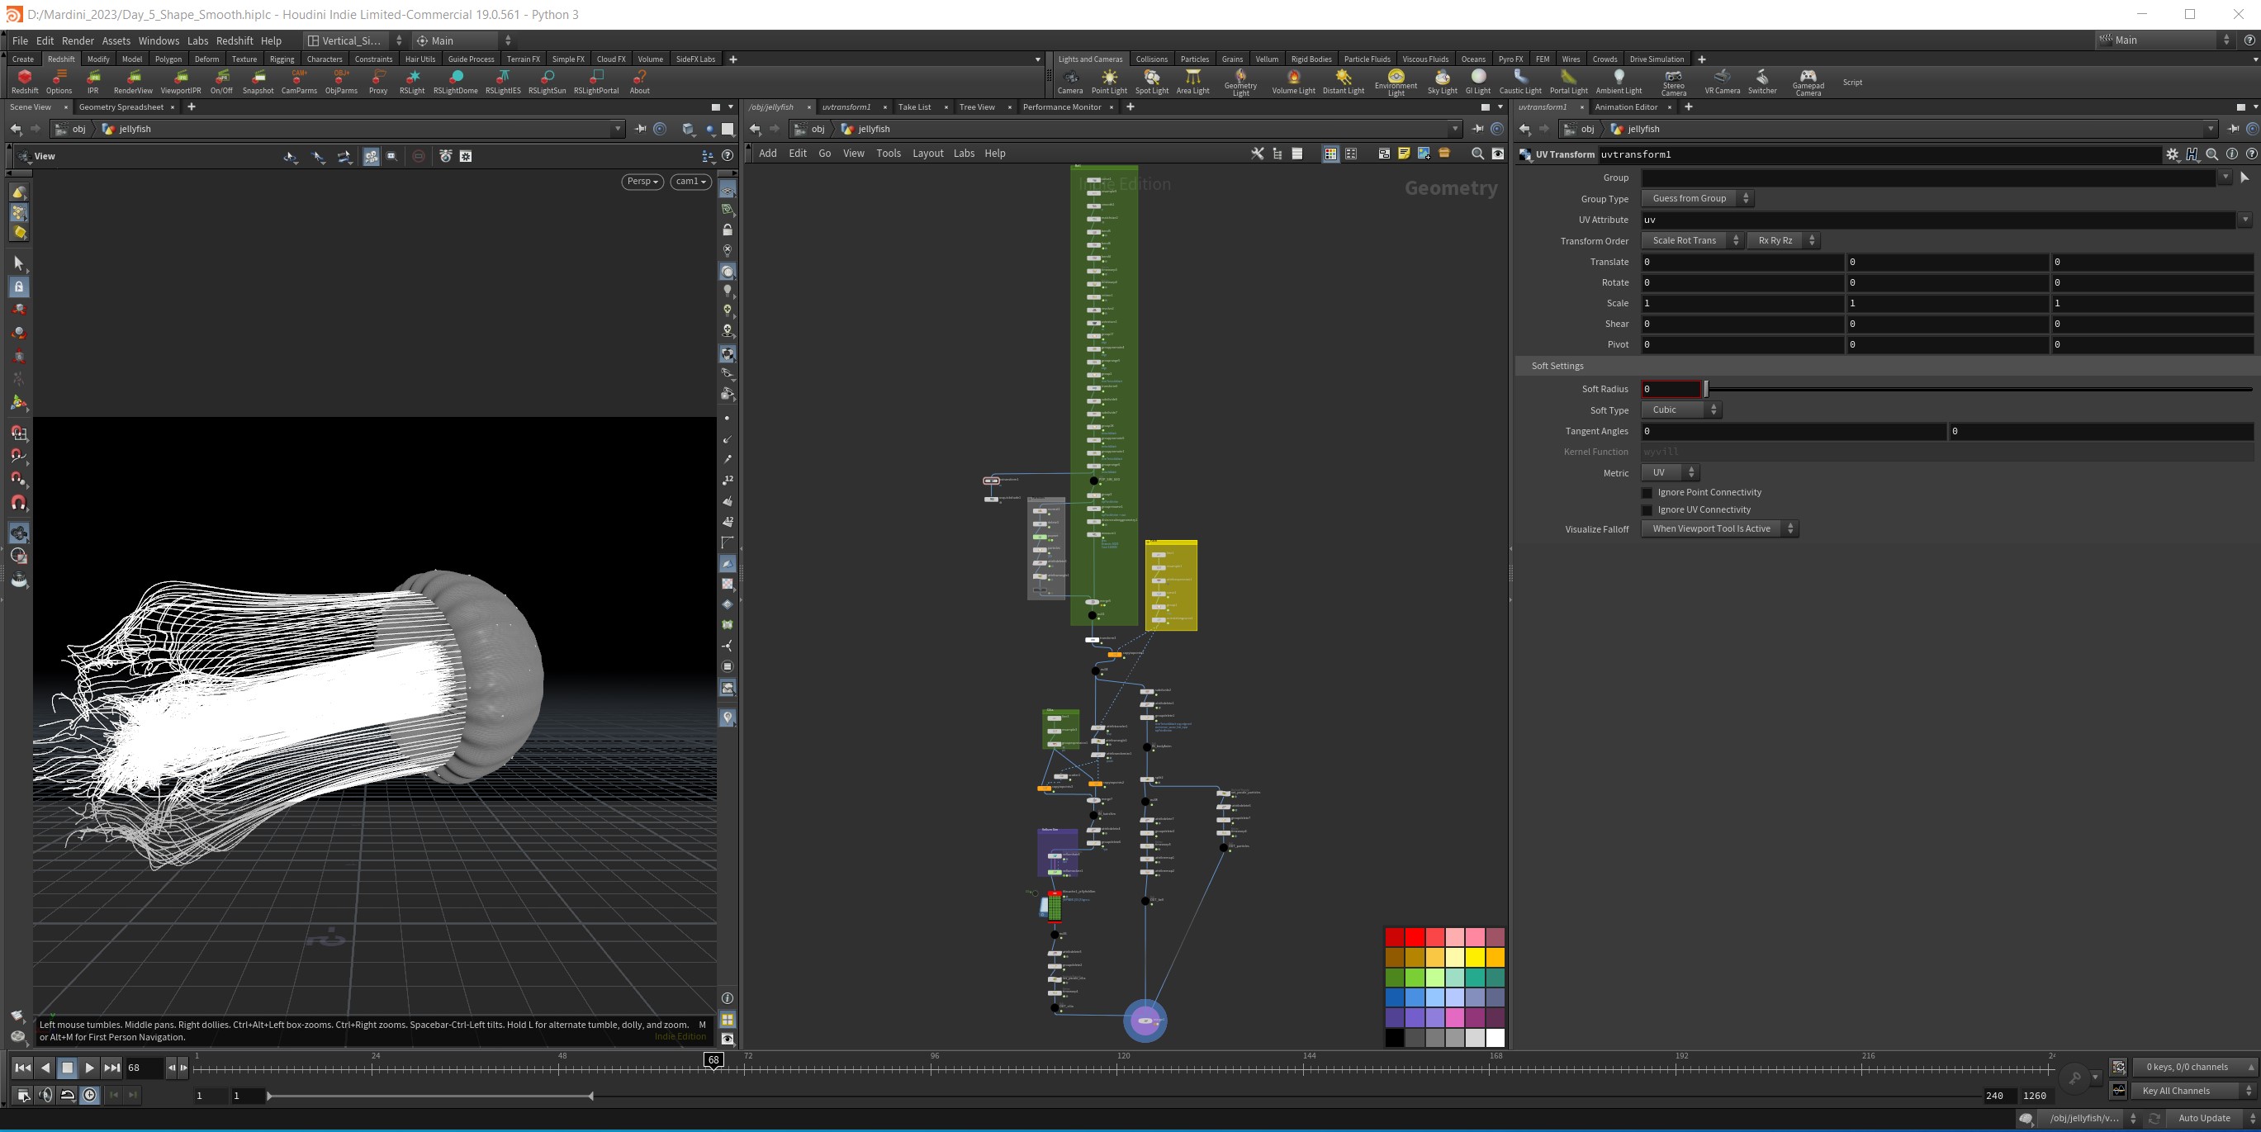Image resolution: width=2261 pixels, height=1132 pixels.
Task: Select the viewport Select tool arrow
Action: pyautogui.click(x=18, y=263)
